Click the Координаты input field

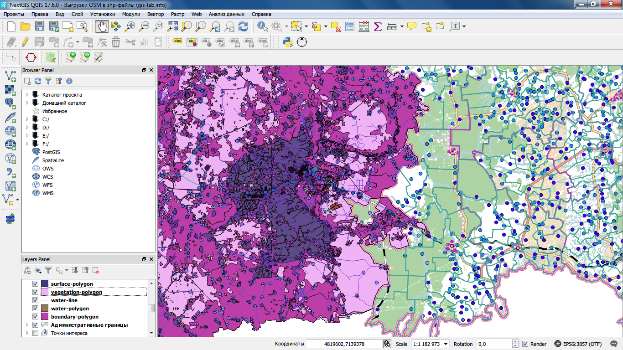tap(343, 344)
